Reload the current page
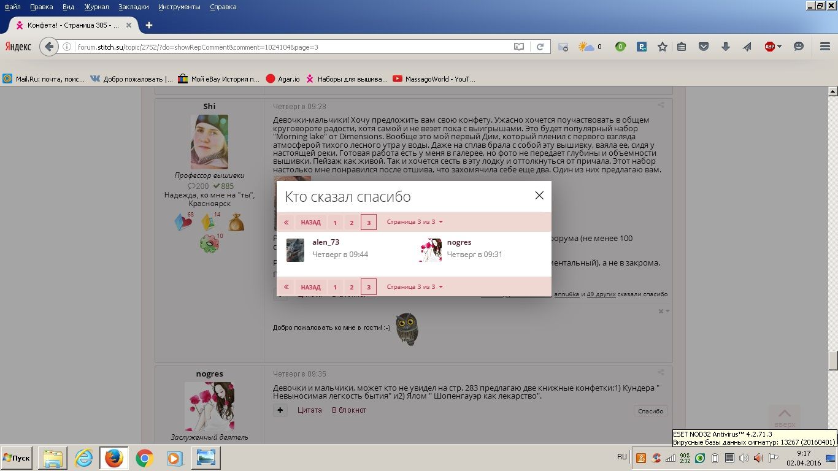 [x=540, y=47]
